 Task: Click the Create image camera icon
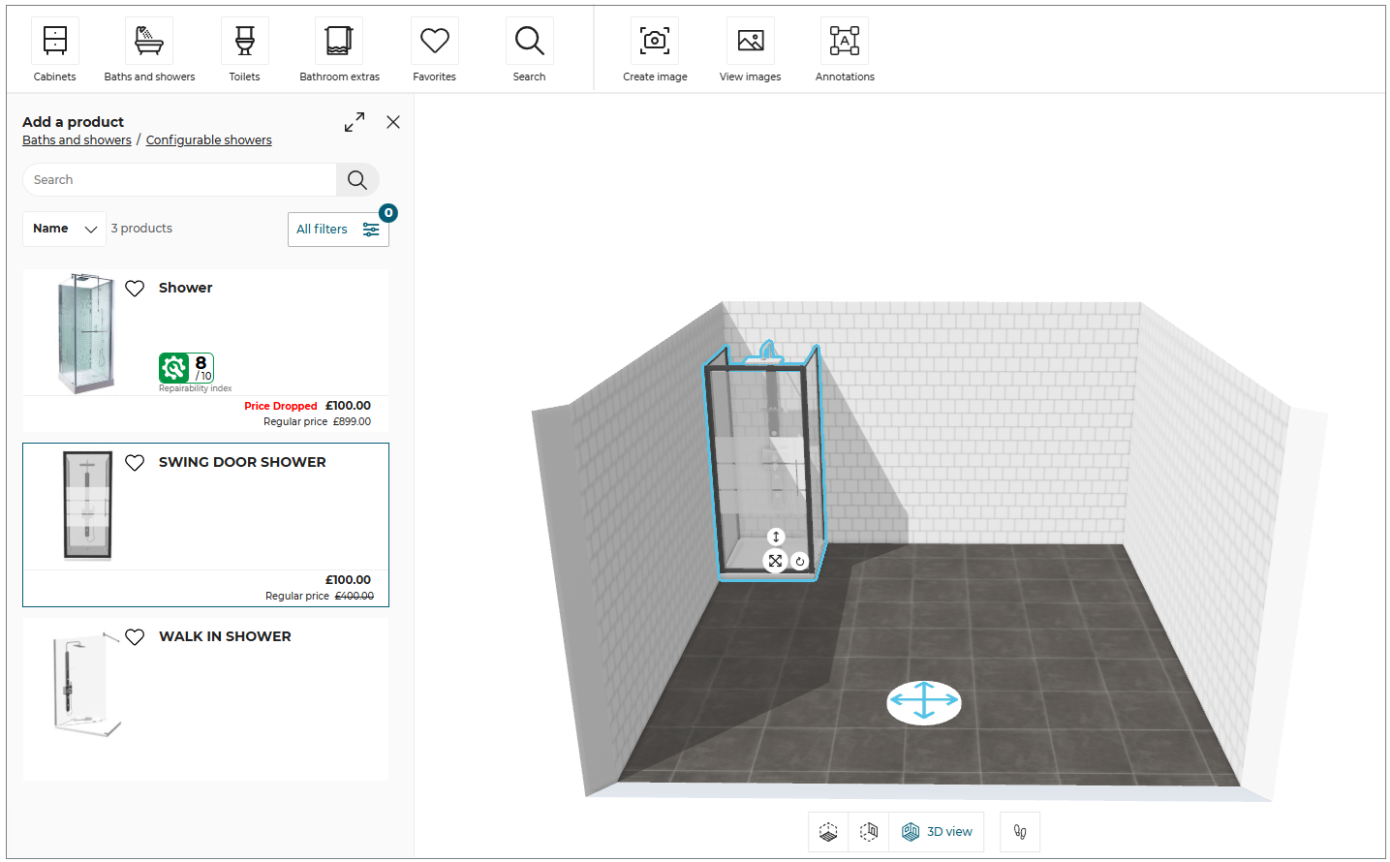(655, 42)
